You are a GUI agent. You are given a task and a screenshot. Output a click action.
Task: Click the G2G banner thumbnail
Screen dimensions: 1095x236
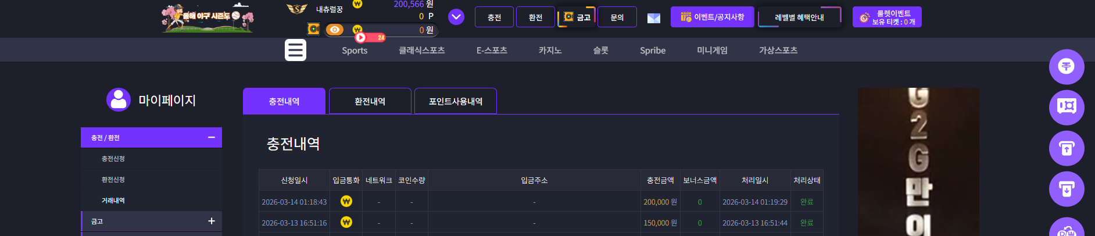click(x=918, y=162)
